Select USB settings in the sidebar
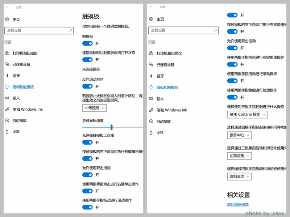 [16, 132]
